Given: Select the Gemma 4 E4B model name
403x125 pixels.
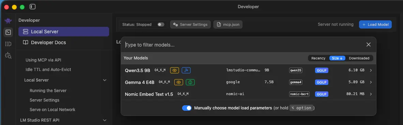Looking at the screenshot, I should [x=139, y=82].
